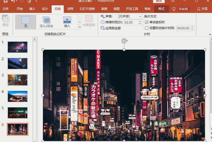
Task: Click the 持续时间 duration input field
Action: (131, 22)
